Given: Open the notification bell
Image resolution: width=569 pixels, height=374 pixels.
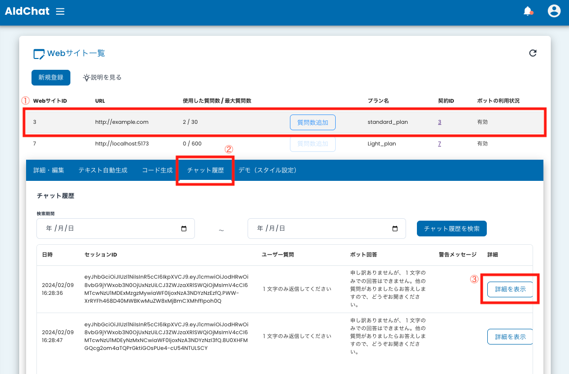Looking at the screenshot, I should [x=528, y=11].
